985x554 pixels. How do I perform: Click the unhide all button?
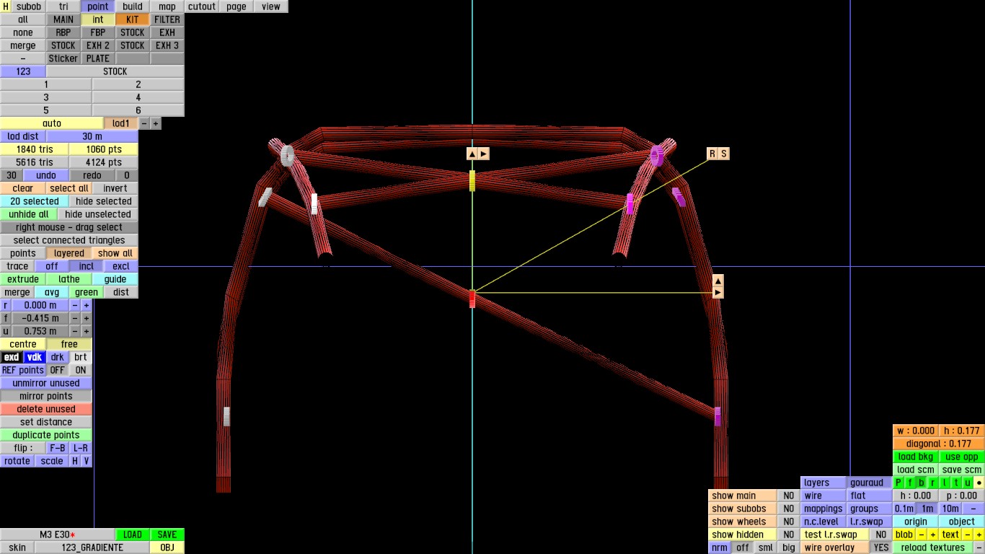pos(29,214)
